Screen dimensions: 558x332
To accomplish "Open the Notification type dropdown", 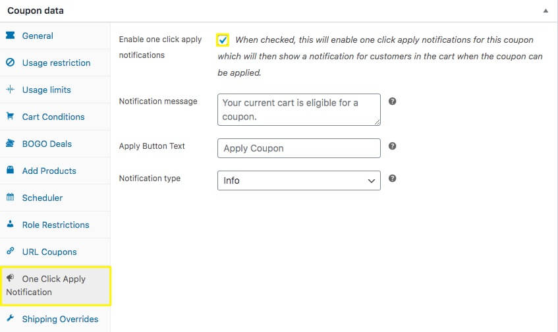I will click(x=298, y=180).
